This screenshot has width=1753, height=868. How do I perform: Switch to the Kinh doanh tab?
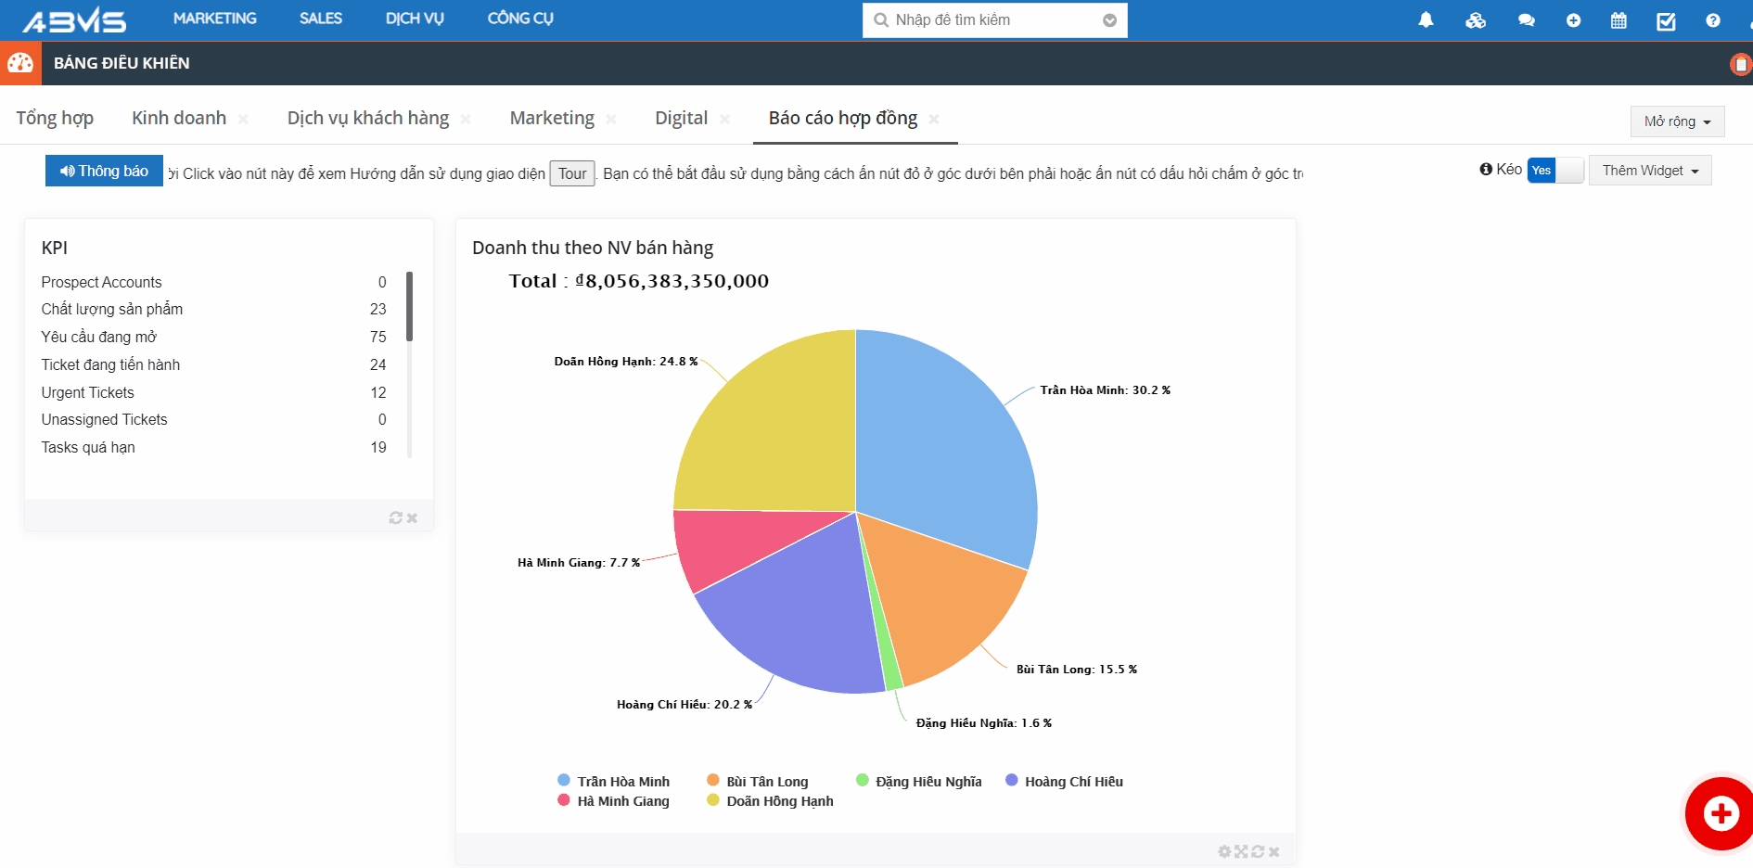coord(179,118)
